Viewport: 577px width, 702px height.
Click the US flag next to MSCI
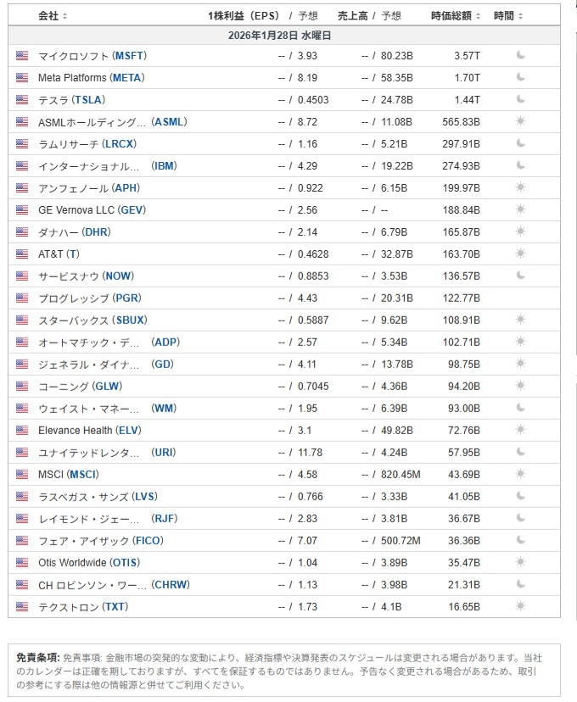pos(22,474)
